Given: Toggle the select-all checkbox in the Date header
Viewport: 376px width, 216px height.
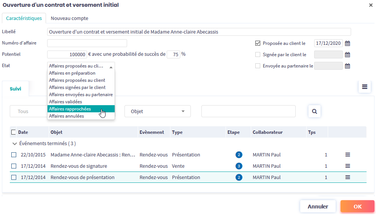Looking at the screenshot, I should tap(14, 132).
